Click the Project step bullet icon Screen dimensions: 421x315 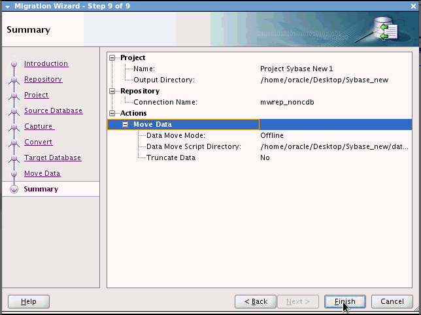coord(14,95)
